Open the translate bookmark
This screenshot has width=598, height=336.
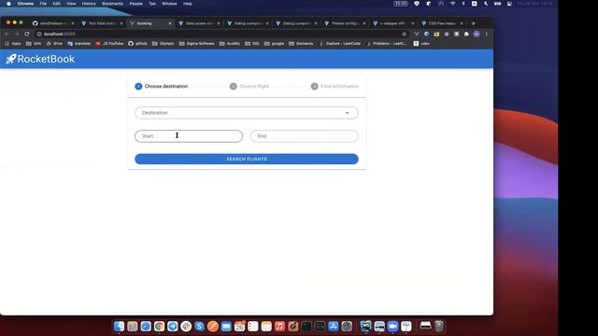coord(78,44)
